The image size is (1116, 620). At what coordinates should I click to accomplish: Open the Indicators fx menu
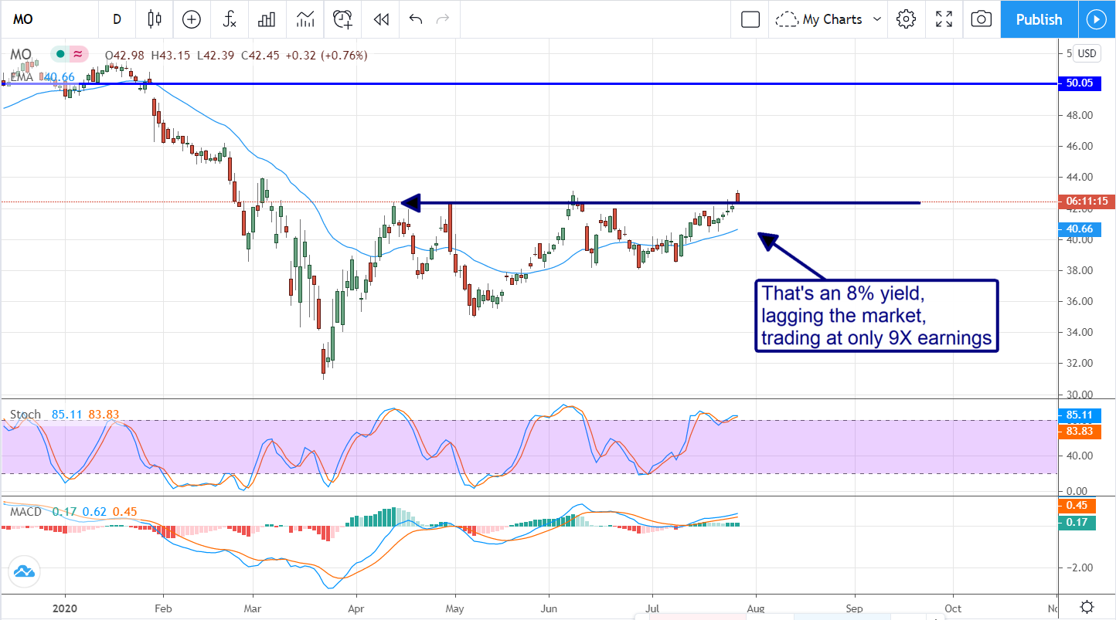click(229, 19)
